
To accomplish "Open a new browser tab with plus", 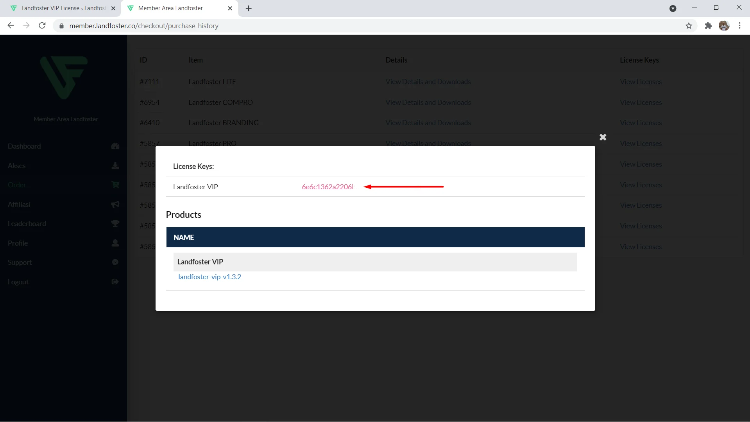I will [249, 8].
